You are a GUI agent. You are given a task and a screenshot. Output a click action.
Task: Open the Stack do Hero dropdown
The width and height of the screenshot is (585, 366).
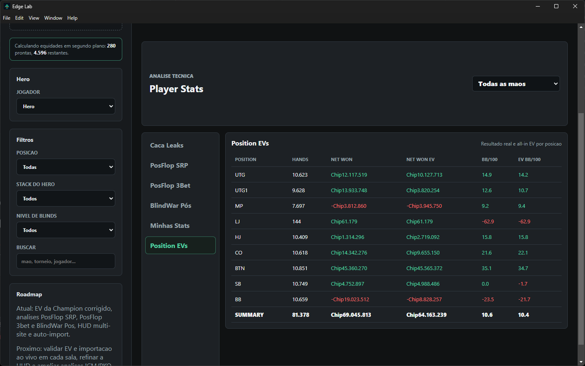66,198
